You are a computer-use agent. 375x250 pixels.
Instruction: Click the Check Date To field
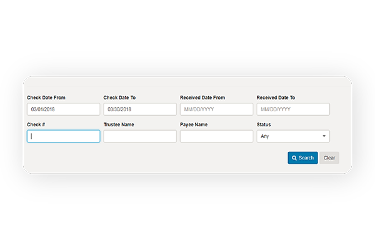pyautogui.click(x=140, y=109)
